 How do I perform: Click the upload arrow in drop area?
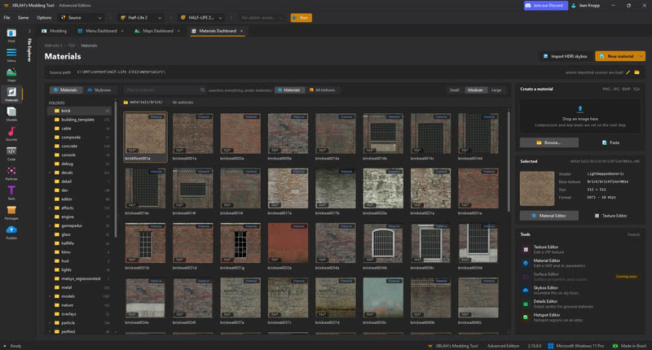(x=580, y=109)
